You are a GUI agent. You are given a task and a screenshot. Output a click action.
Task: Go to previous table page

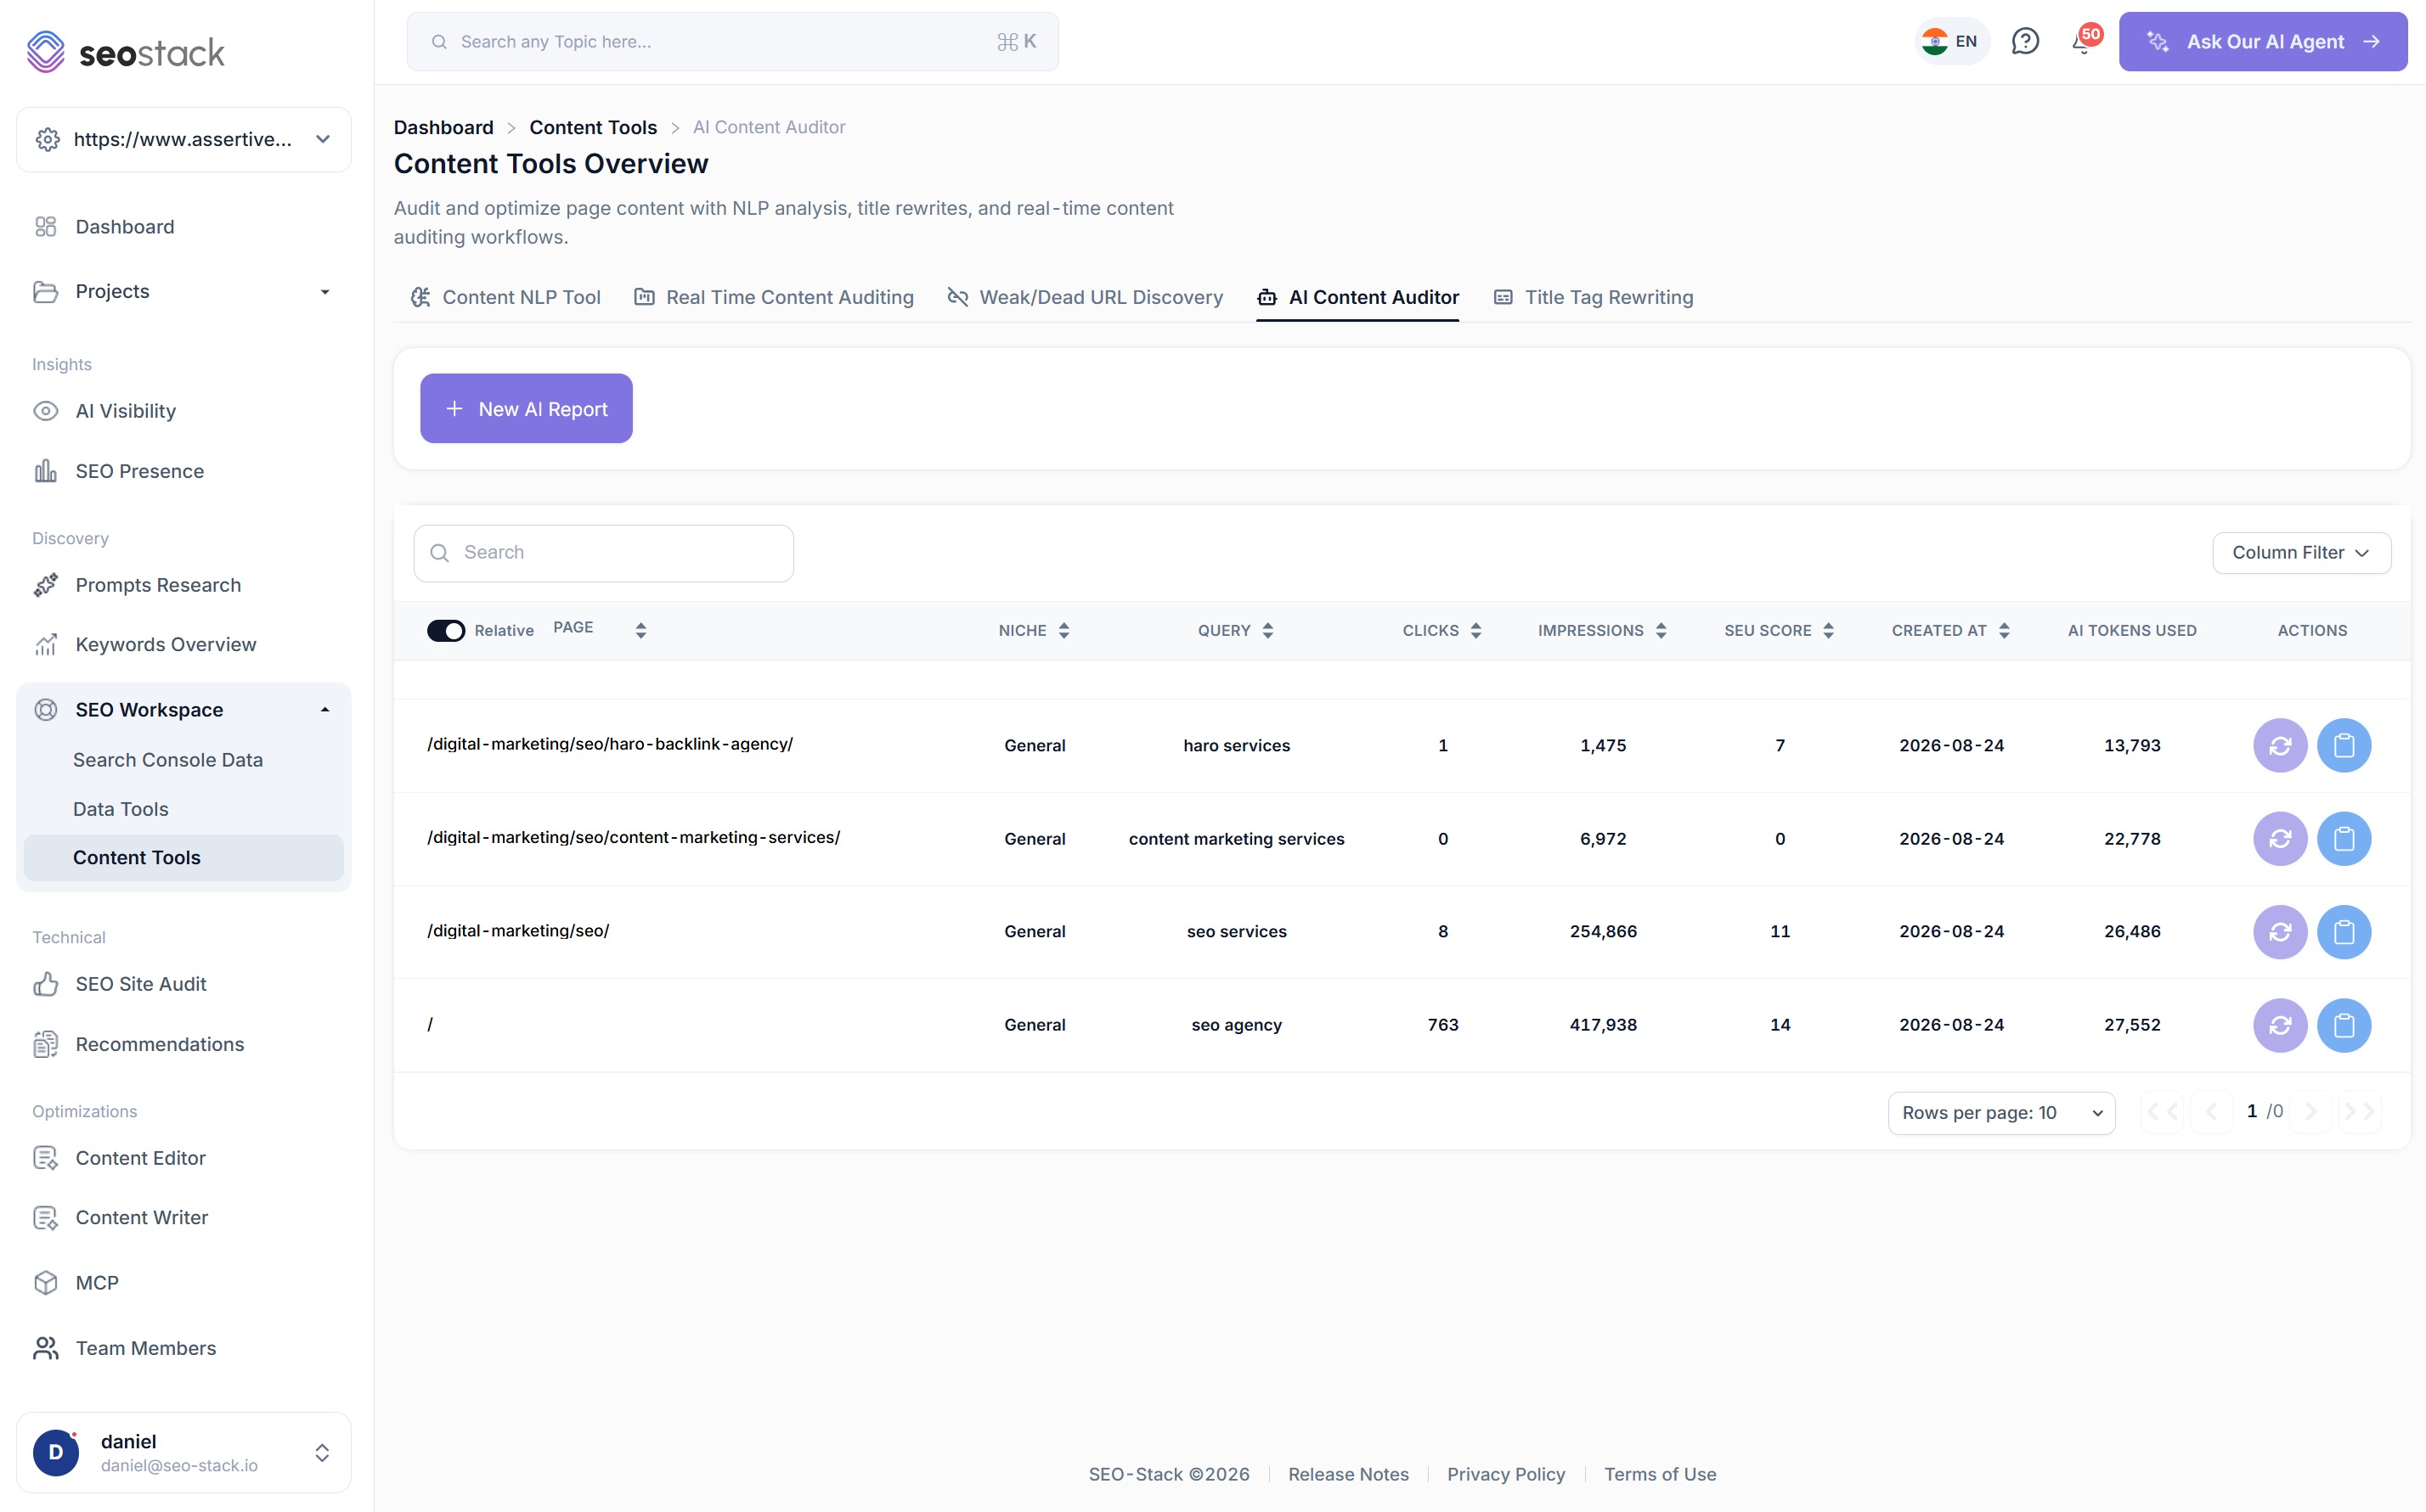coord(2211,1111)
